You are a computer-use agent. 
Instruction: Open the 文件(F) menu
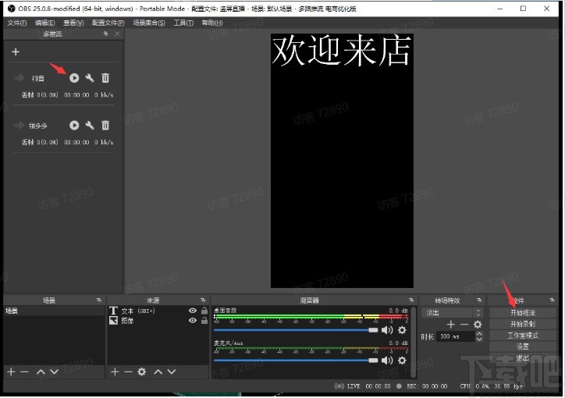point(17,23)
